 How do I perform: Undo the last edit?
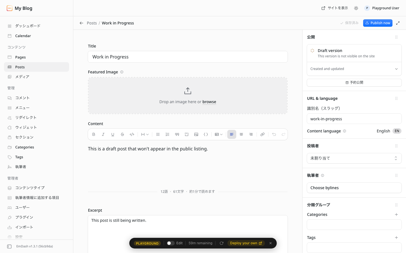coord(274,134)
